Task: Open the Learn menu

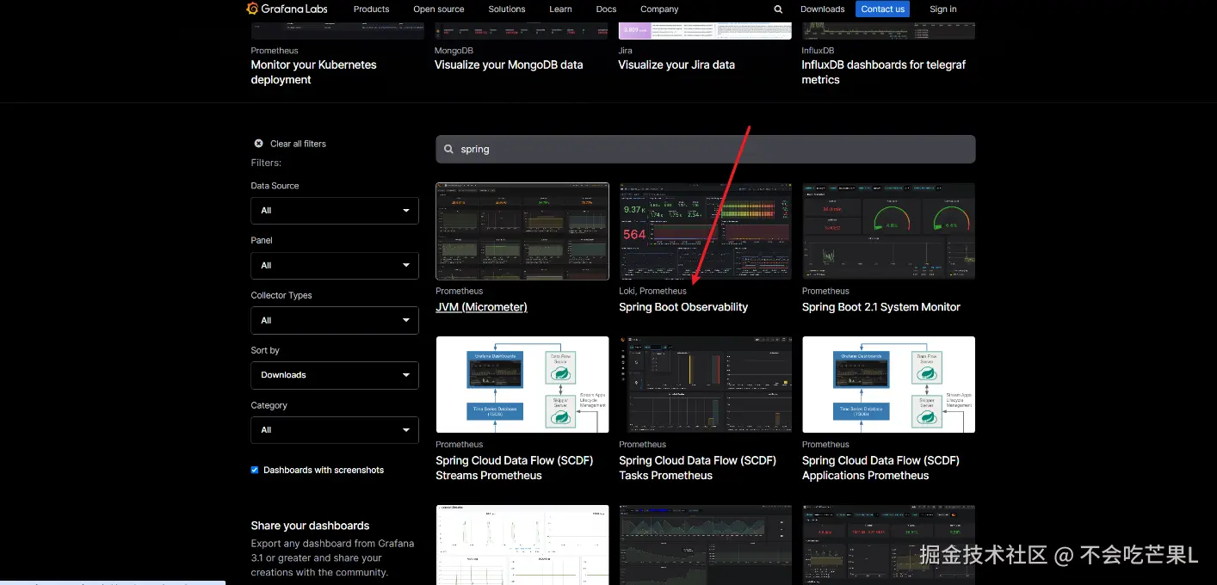Action: [560, 9]
